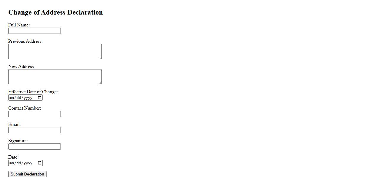
Task: Select the year segment of Effective Date of Change
Action: pos(28,98)
